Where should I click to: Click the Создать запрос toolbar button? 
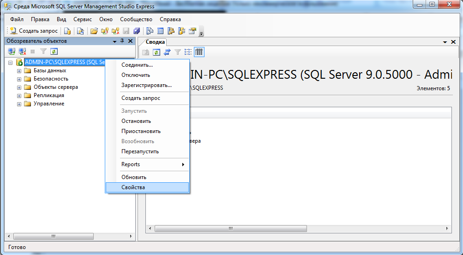coord(34,31)
